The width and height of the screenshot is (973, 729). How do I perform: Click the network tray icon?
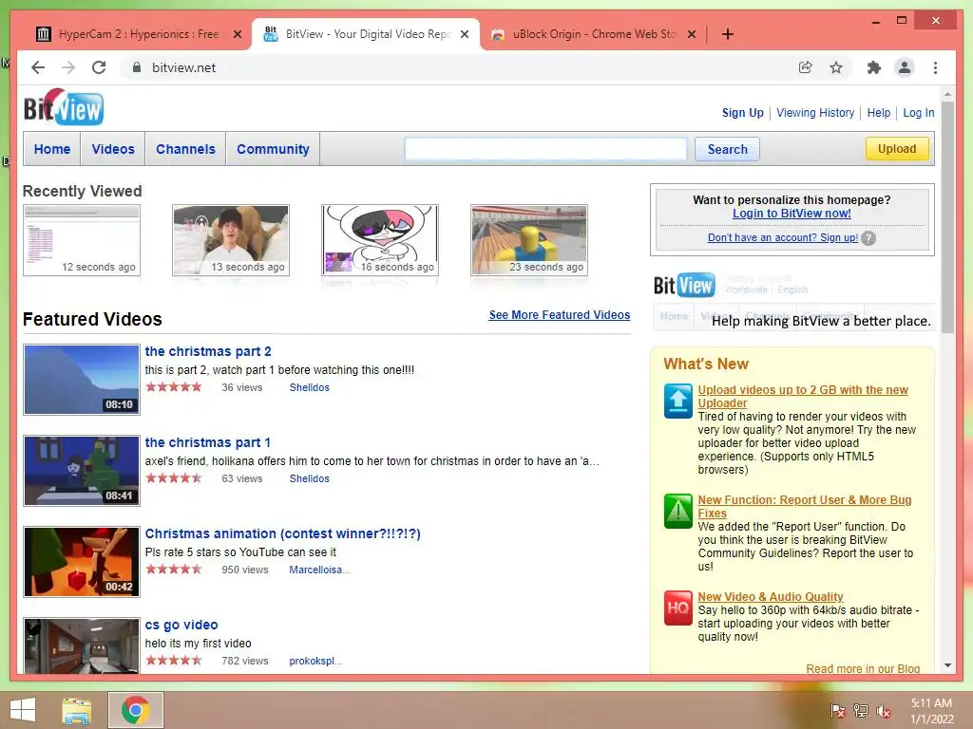click(x=860, y=711)
